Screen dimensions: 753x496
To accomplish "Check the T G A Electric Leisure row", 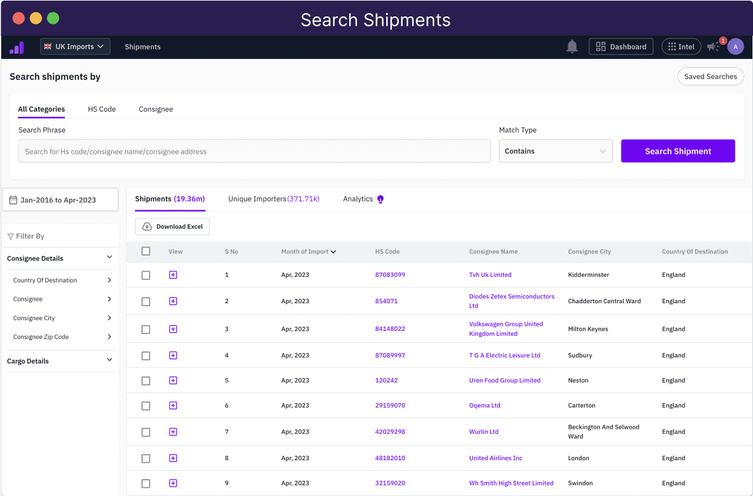I will coord(146,356).
